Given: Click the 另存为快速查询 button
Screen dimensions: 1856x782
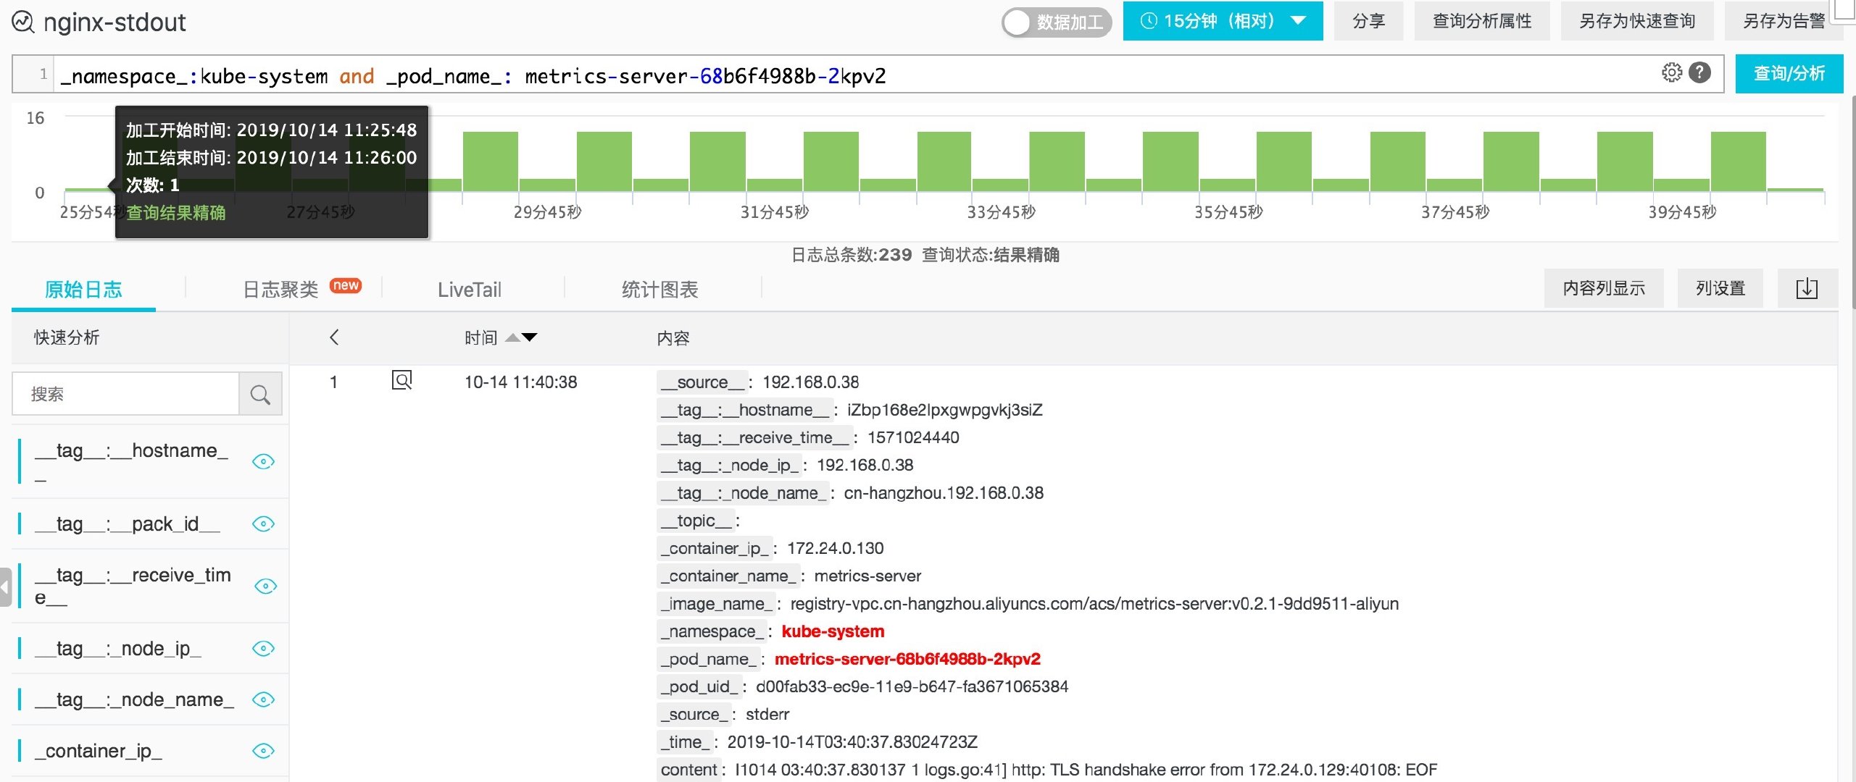Looking at the screenshot, I should [1636, 21].
